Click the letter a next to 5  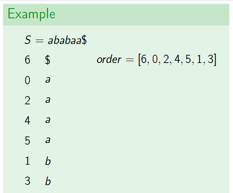(48, 140)
